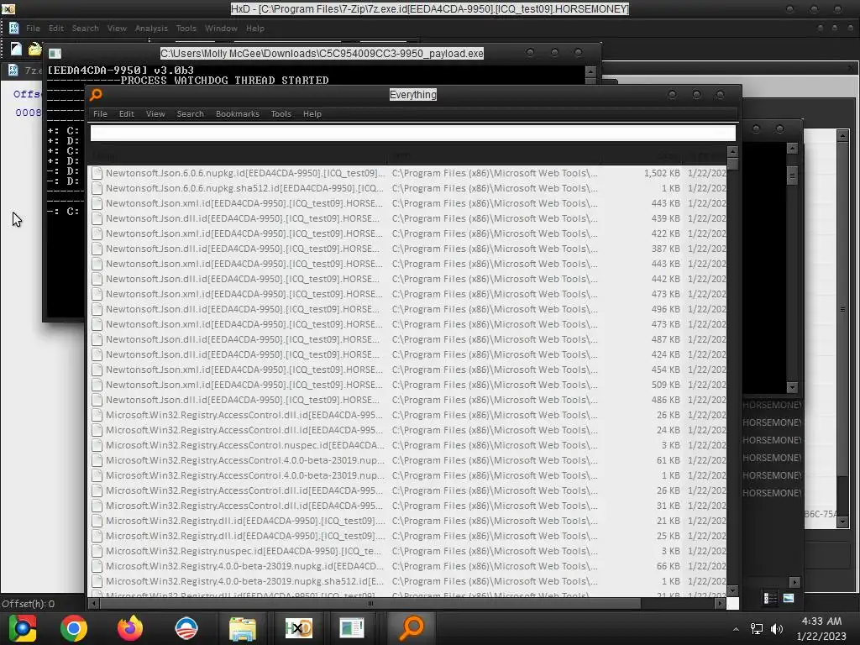This screenshot has height=645, width=860.
Task: Click the down arrow of background window's far-right scrollbar
Action: [843, 522]
